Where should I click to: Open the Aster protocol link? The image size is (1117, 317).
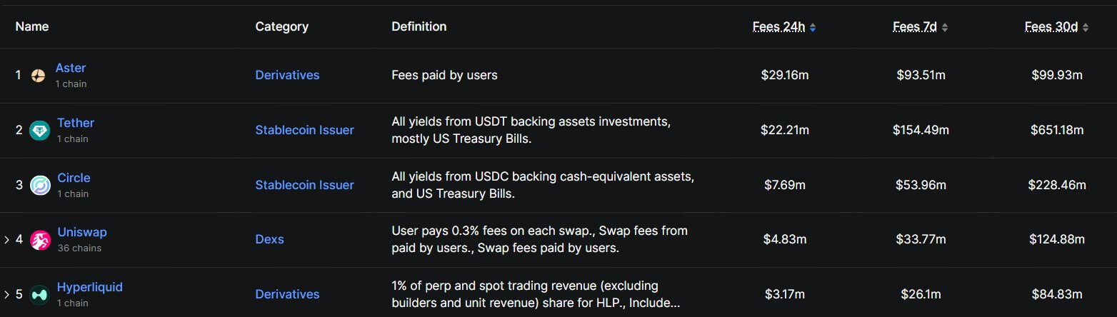71,68
